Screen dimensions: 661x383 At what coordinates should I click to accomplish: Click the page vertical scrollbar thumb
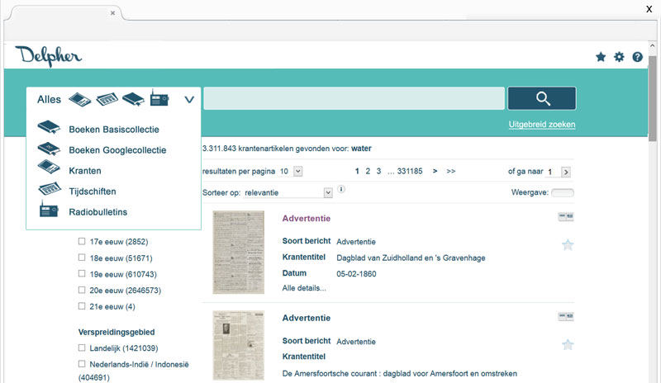coord(652,99)
